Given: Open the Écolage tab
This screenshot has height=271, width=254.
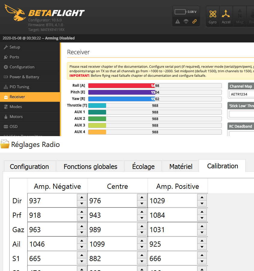Looking at the screenshot, I should coord(143,167).
